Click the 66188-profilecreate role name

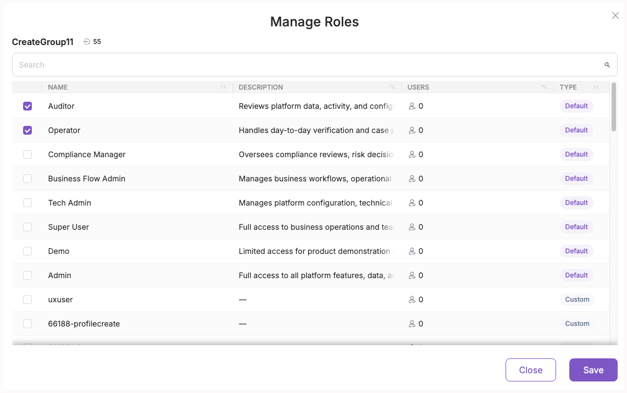click(x=84, y=324)
